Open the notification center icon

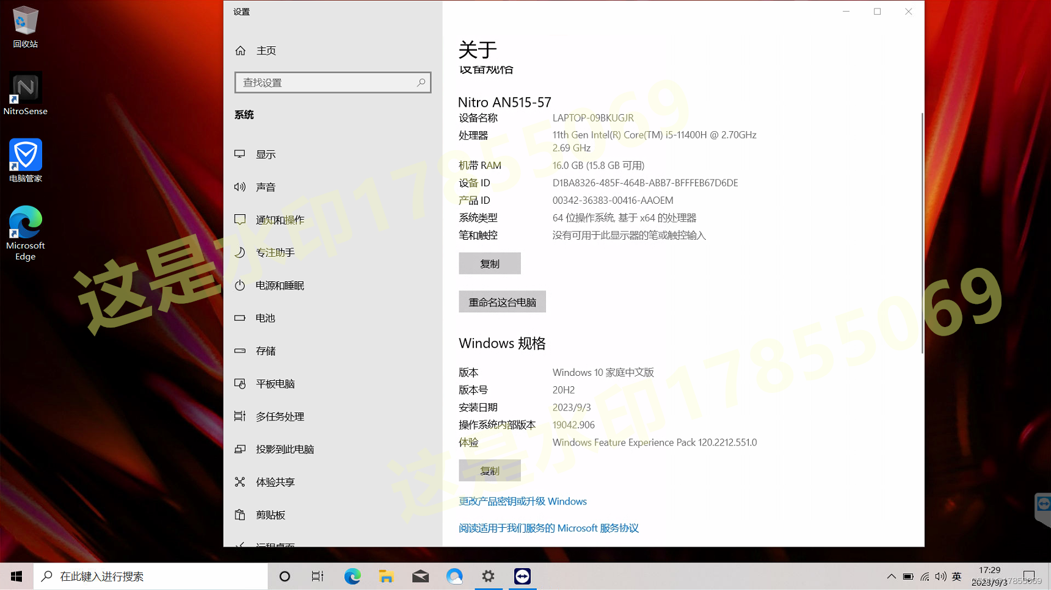(x=1029, y=577)
